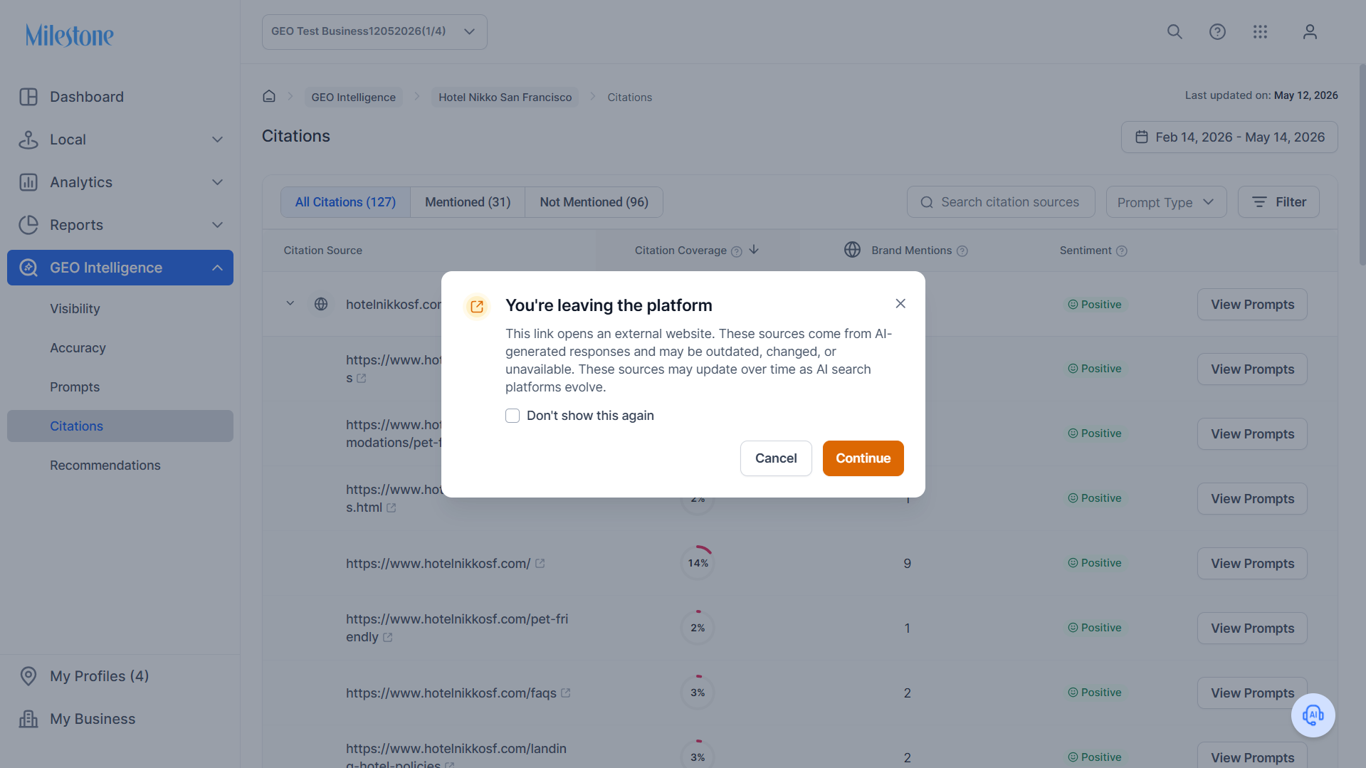Check the Don't show this again box
Viewport: 1366px width, 768px height.
513,416
